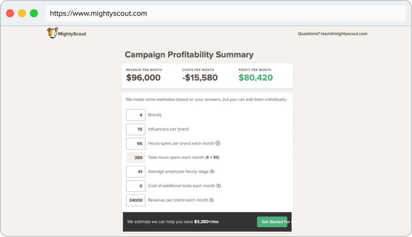Click the -$15,580 costs per month figure

coord(200,78)
